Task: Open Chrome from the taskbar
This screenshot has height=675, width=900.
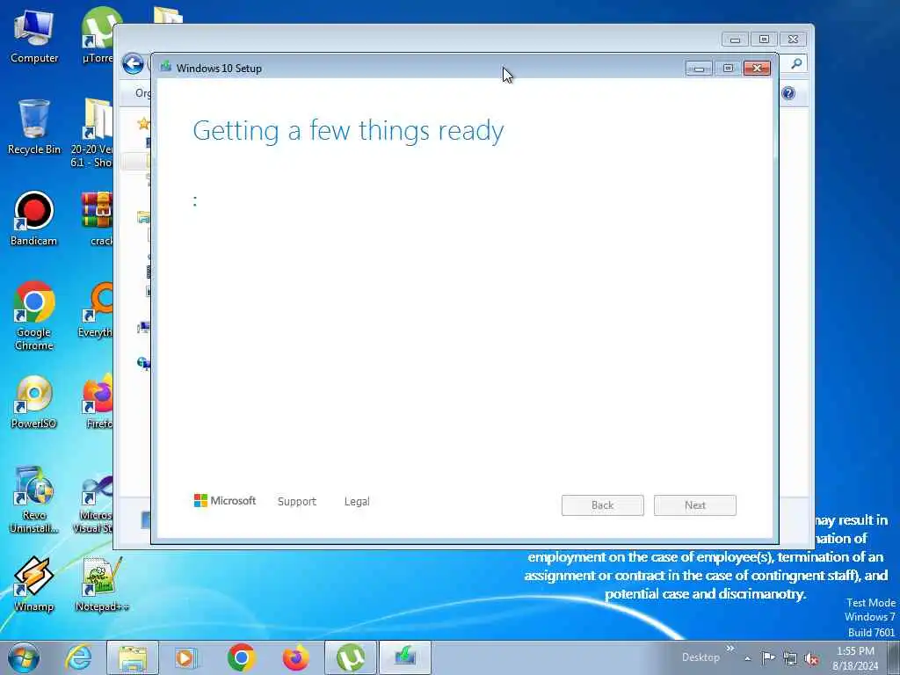Action: pyautogui.click(x=241, y=657)
